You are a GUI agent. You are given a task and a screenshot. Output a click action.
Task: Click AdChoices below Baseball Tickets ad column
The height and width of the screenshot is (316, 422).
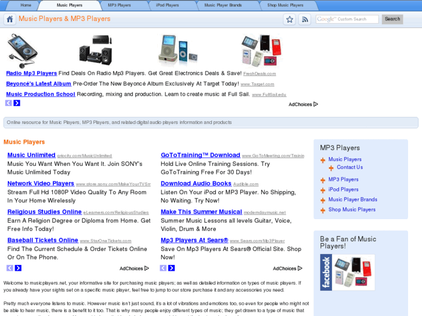coord(134,268)
